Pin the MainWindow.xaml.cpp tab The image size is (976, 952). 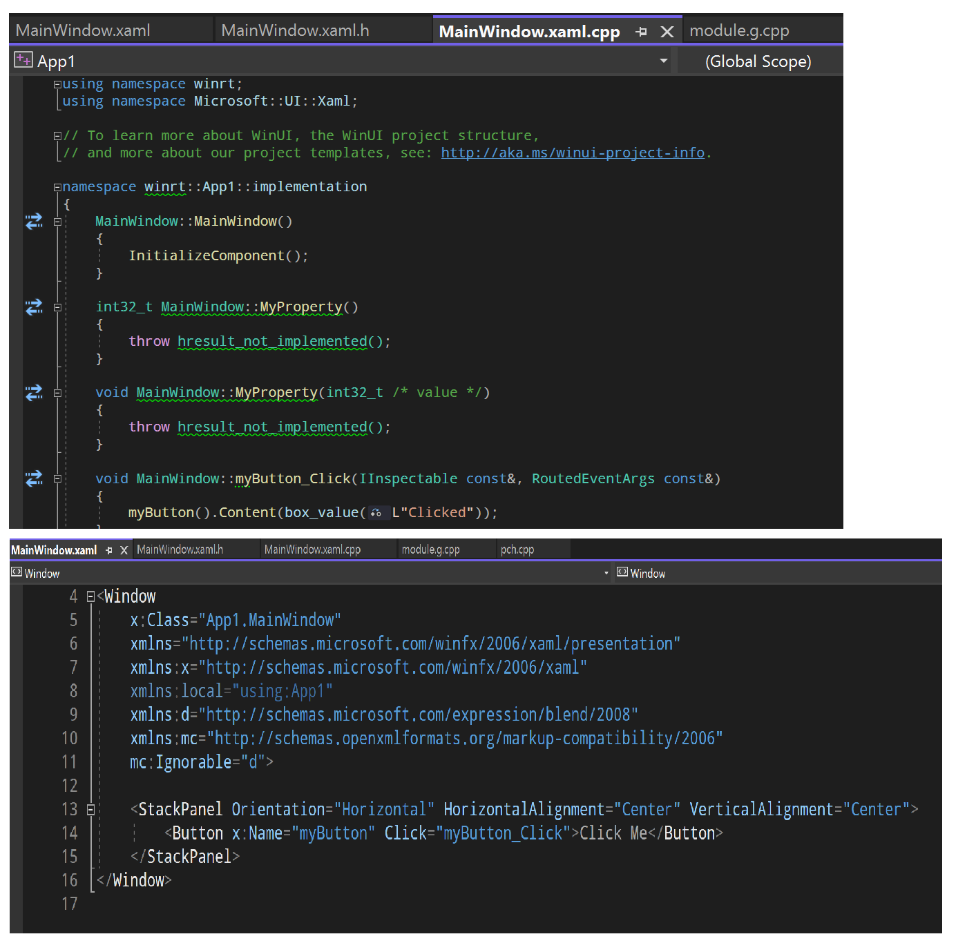(x=641, y=32)
